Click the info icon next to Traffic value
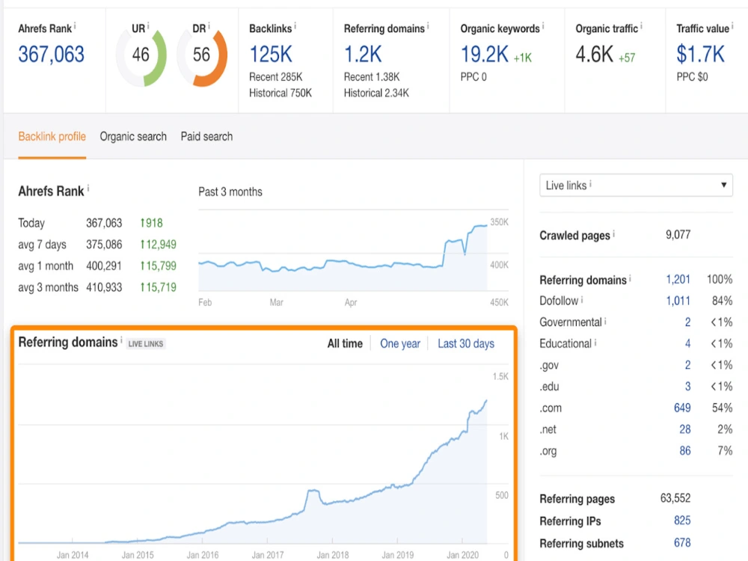The image size is (748, 561). (732, 25)
